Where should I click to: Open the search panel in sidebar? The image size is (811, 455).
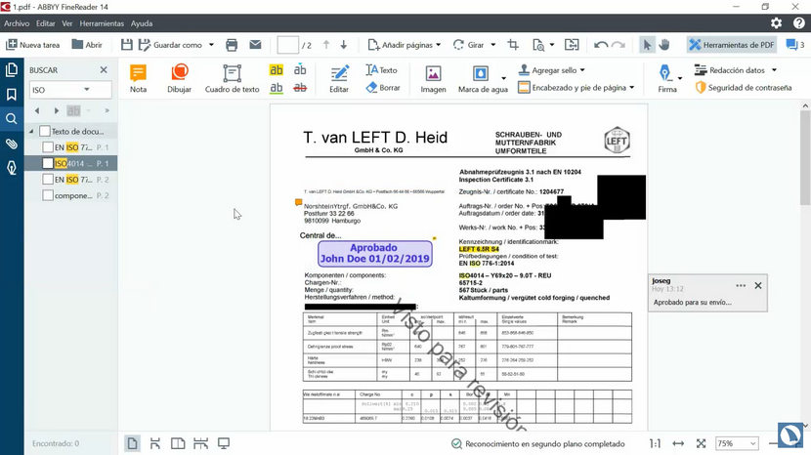[12, 118]
